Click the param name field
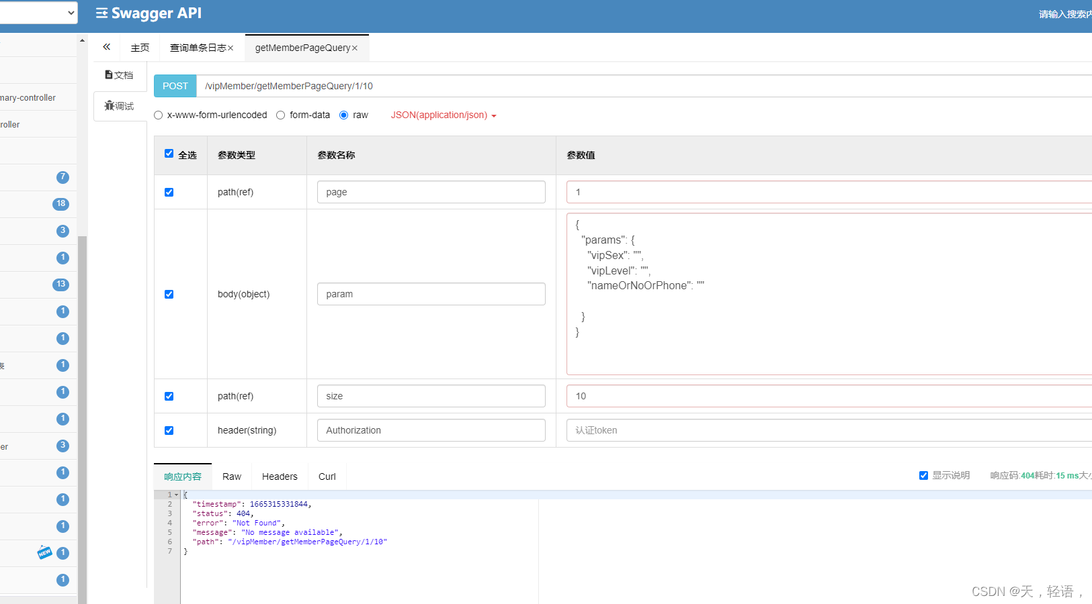This screenshot has width=1092, height=604. click(x=431, y=294)
